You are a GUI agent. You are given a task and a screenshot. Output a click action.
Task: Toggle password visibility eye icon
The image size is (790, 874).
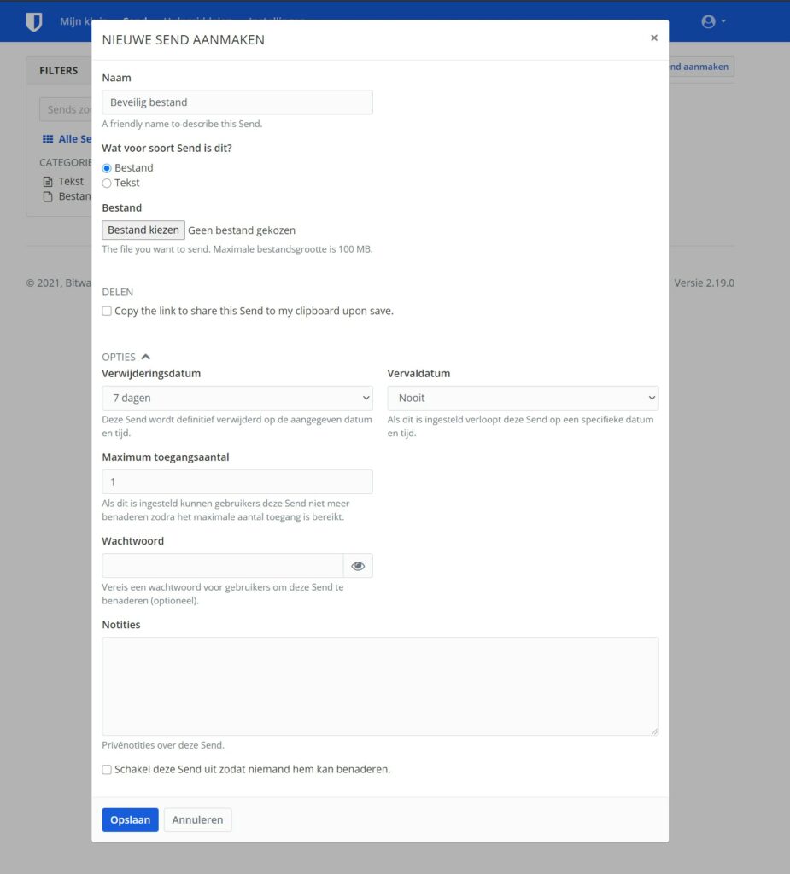click(358, 566)
